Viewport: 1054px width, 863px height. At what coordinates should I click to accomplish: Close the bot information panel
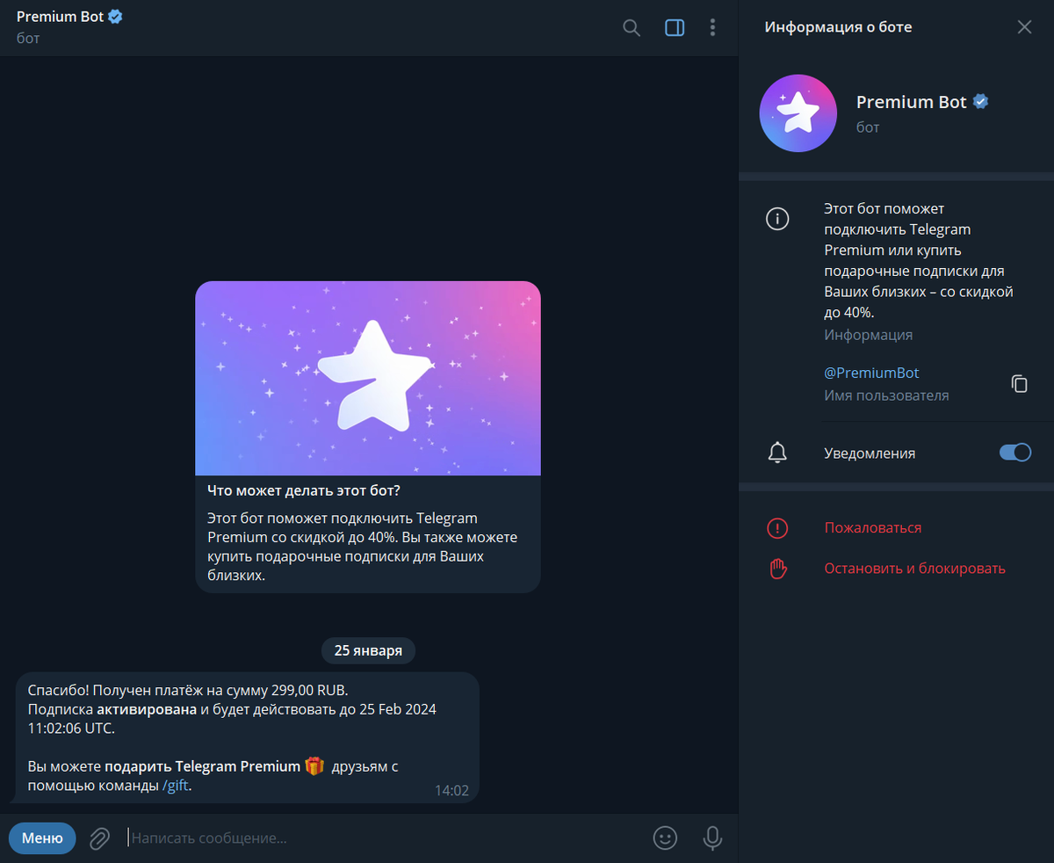1024,27
